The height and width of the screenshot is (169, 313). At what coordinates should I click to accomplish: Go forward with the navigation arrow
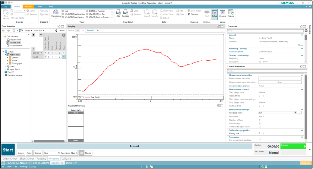point(8,30)
